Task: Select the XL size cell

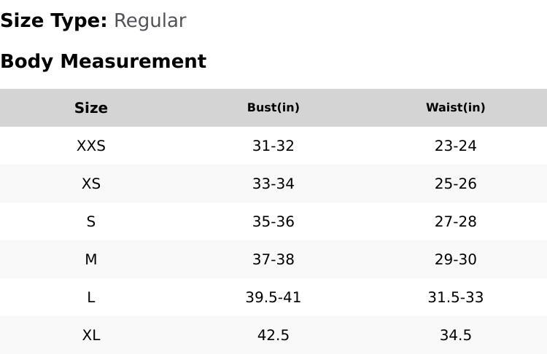Action: [91, 335]
